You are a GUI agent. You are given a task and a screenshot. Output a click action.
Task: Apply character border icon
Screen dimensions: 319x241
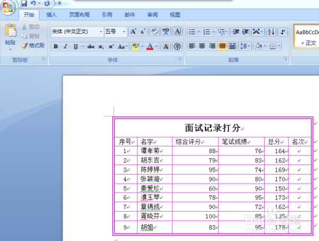coord(177,32)
